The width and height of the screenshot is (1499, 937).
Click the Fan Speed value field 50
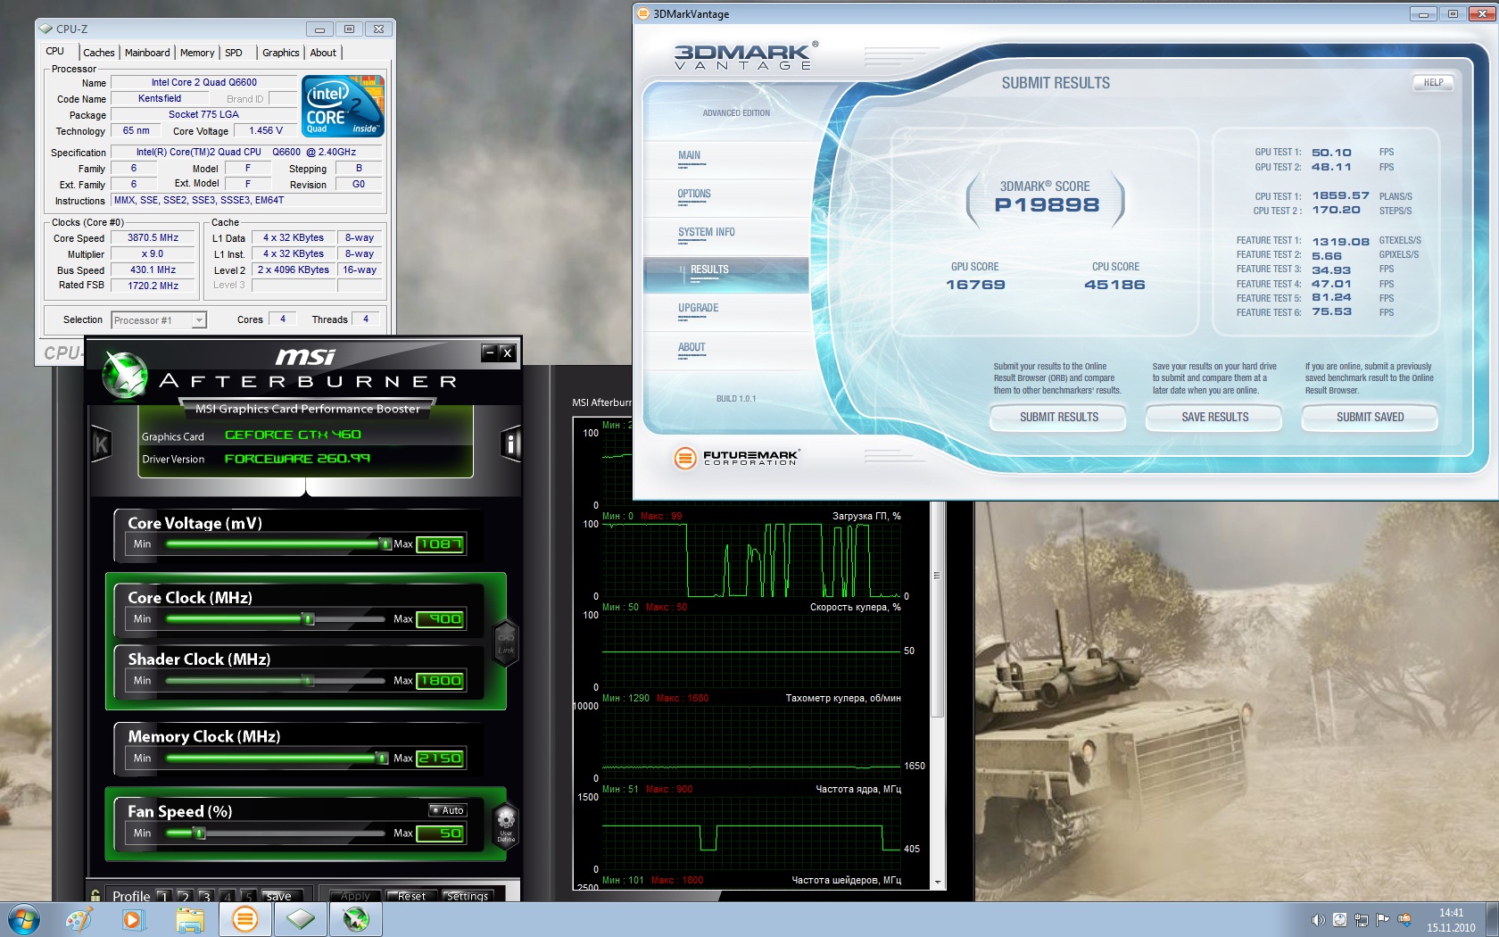(x=440, y=833)
